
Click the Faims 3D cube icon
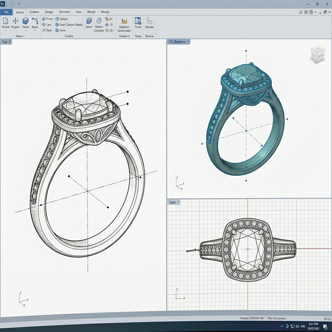coord(25,21)
